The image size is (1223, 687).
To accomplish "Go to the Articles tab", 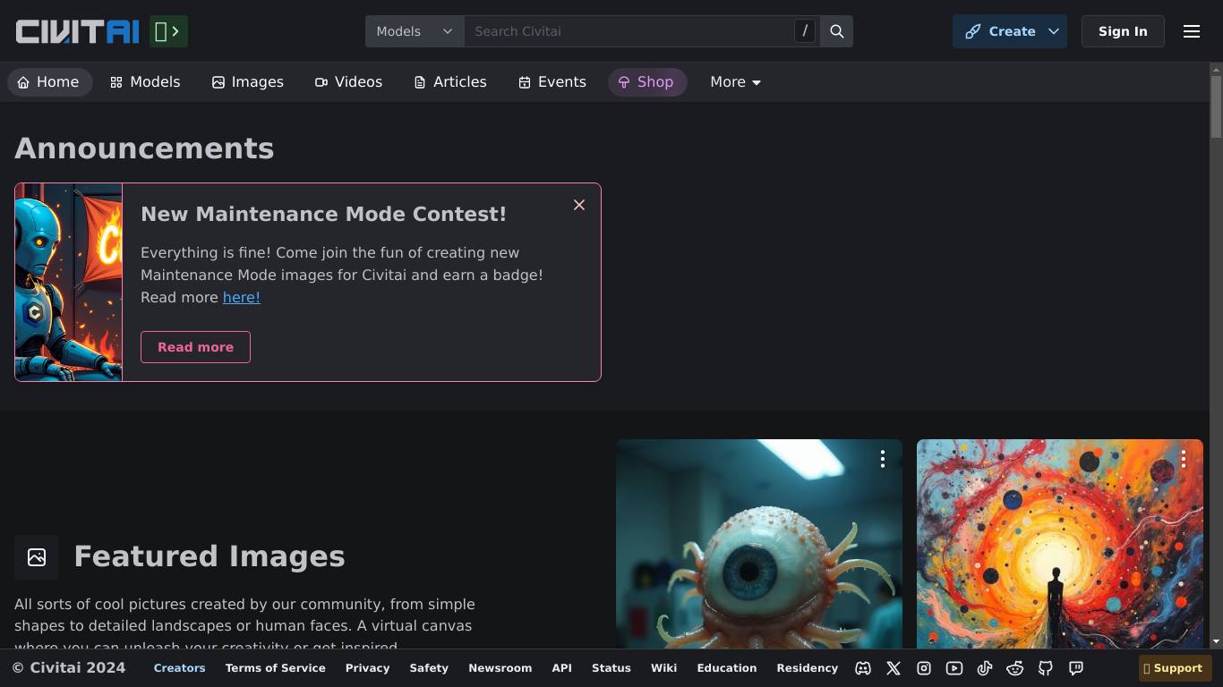I will [x=450, y=82].
